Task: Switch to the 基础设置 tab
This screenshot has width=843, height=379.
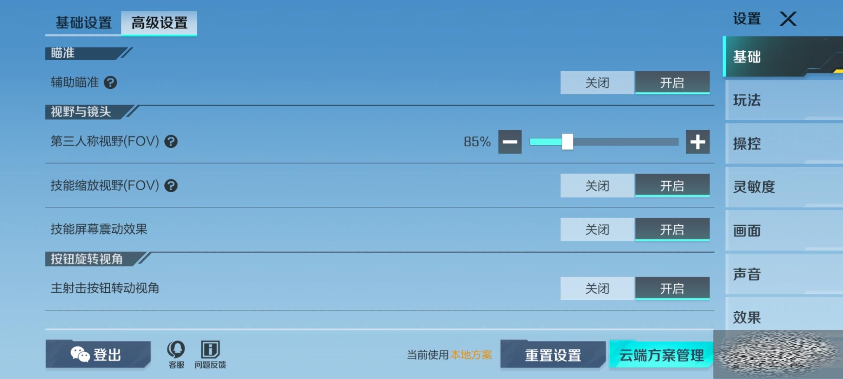Action: [x=84, y=23]
